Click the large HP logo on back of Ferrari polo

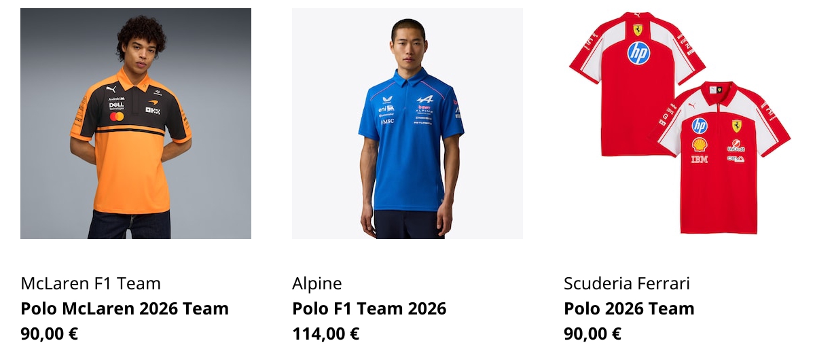point(638,53)
